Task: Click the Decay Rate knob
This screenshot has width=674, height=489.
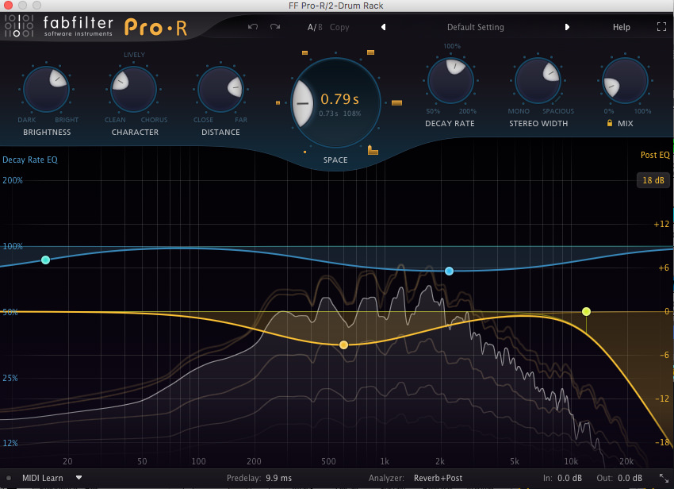Action: click(450, 80)
